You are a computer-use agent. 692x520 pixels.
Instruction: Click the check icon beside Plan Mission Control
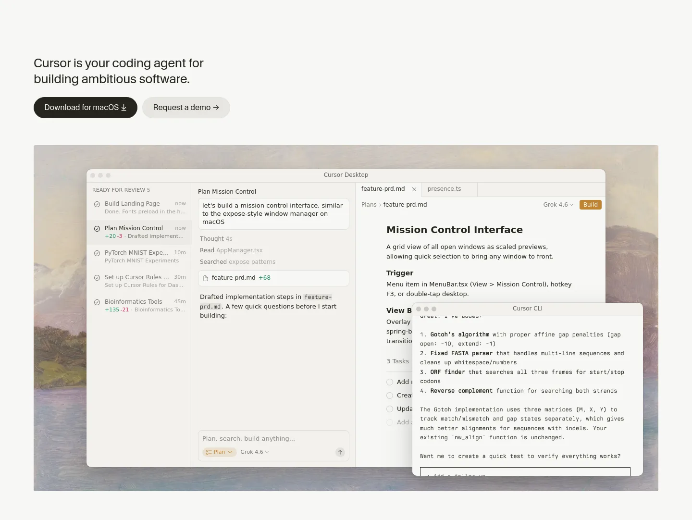pyautogui.click(x=97, y=229)
